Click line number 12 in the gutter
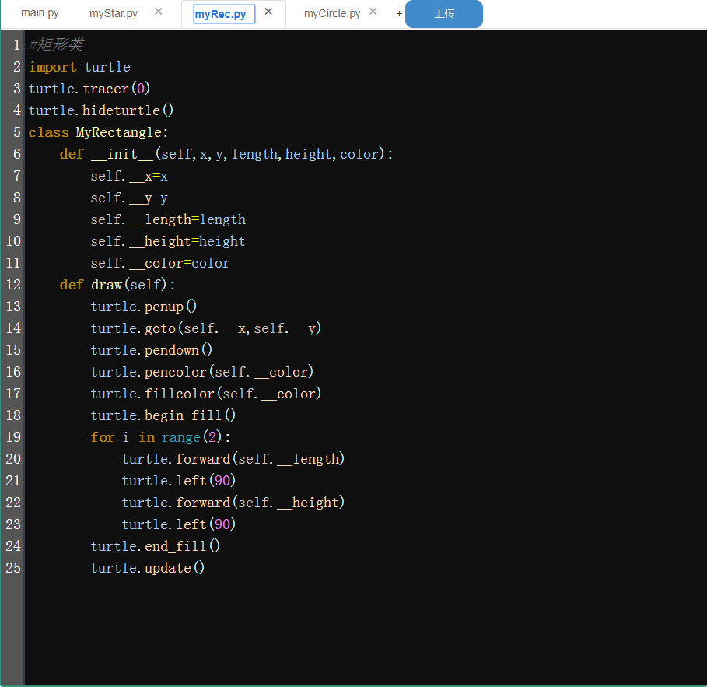This screenshot has height=687, width=707. 12,285
